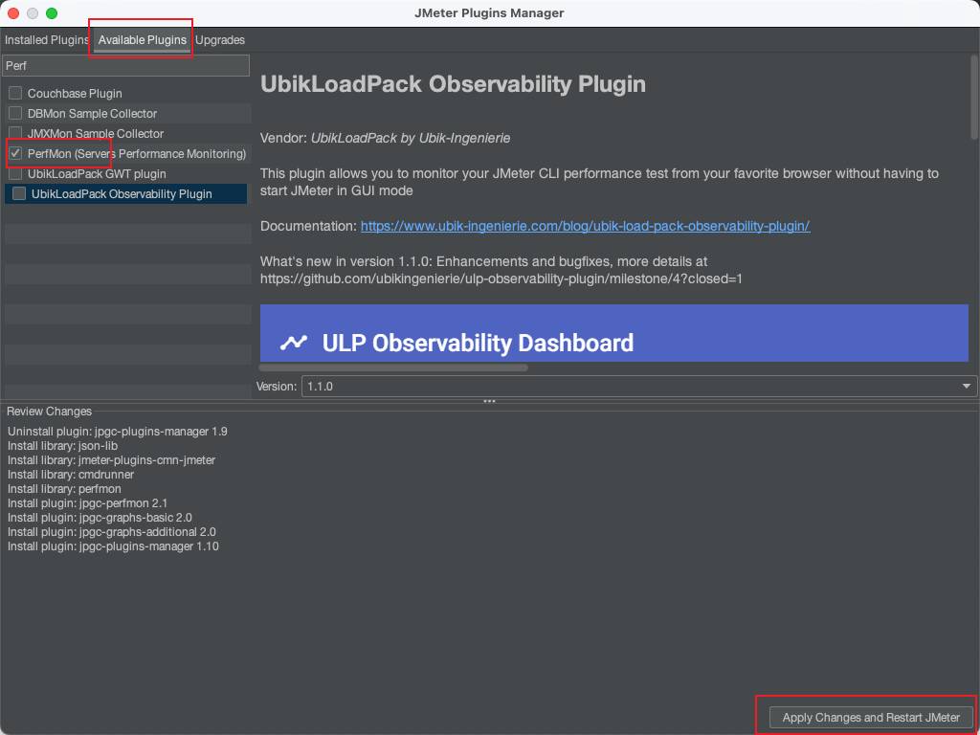The height and width of the screenshot is (735, 980).
Task: Select the PerfMon (Servers Performance Monitoring) row
Action: (x=128, y=153)
